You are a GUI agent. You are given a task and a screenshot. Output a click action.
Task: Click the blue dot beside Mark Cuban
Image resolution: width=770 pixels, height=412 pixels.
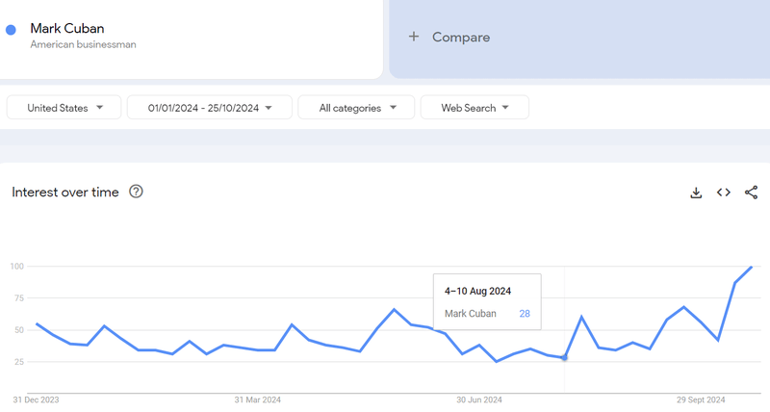pyautogui.click(x=11, y=30)
